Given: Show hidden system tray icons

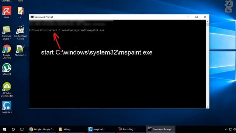Looking at the screenshot, I should (x=226, y=129).
